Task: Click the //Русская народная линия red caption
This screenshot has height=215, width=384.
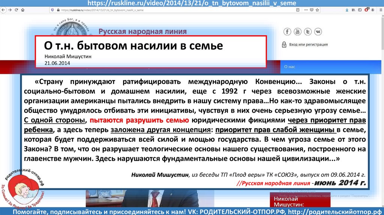Action: click(x=273, y=183)
